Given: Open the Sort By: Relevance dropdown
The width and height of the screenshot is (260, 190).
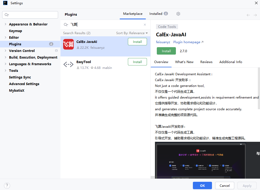Looking at the screenshot, I should 132,33.
